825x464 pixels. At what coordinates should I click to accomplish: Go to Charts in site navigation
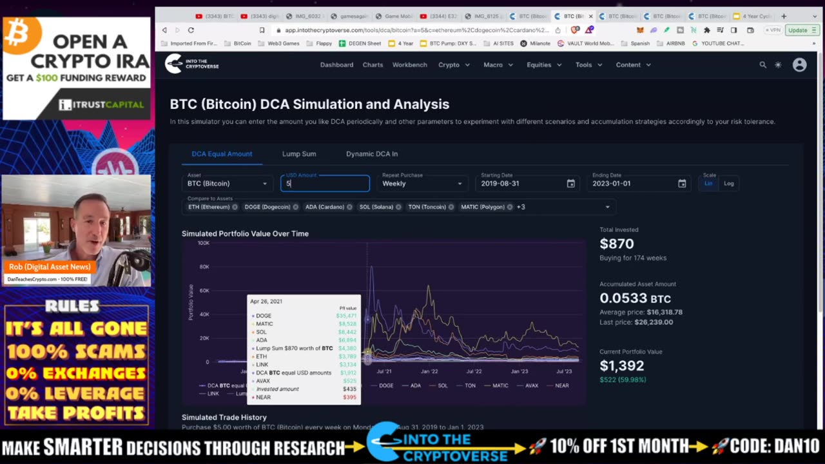[x=373, y=64]
